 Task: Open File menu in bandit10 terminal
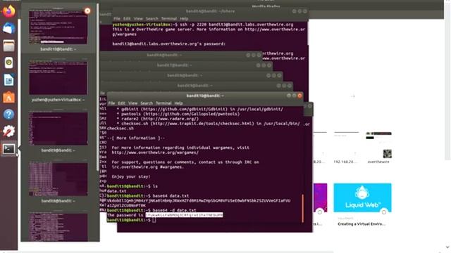click(x=111, y=103)
